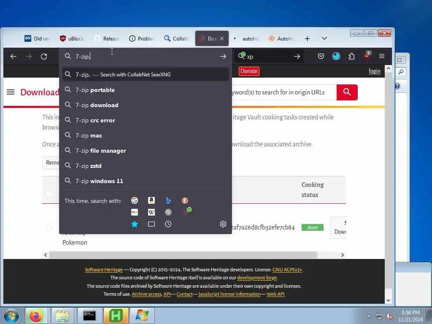432x324 pixels.
Task: Open search settings gear in dropdown
Action: [x=223, y=224]
